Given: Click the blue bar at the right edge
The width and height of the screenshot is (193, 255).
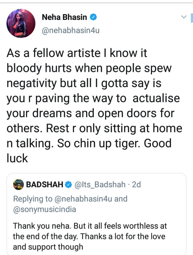Looking at the screenshot, I should [192, 17].
